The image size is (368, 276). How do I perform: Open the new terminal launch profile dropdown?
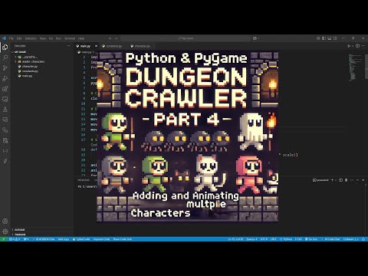tap(336, 180)
